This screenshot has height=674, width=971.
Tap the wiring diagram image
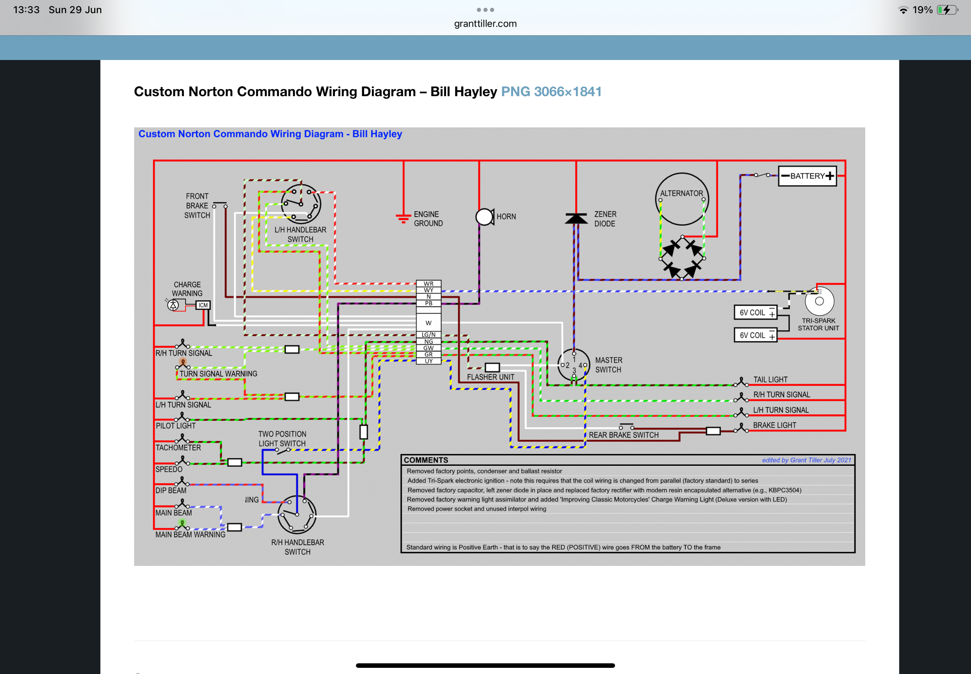pos(499,346)
